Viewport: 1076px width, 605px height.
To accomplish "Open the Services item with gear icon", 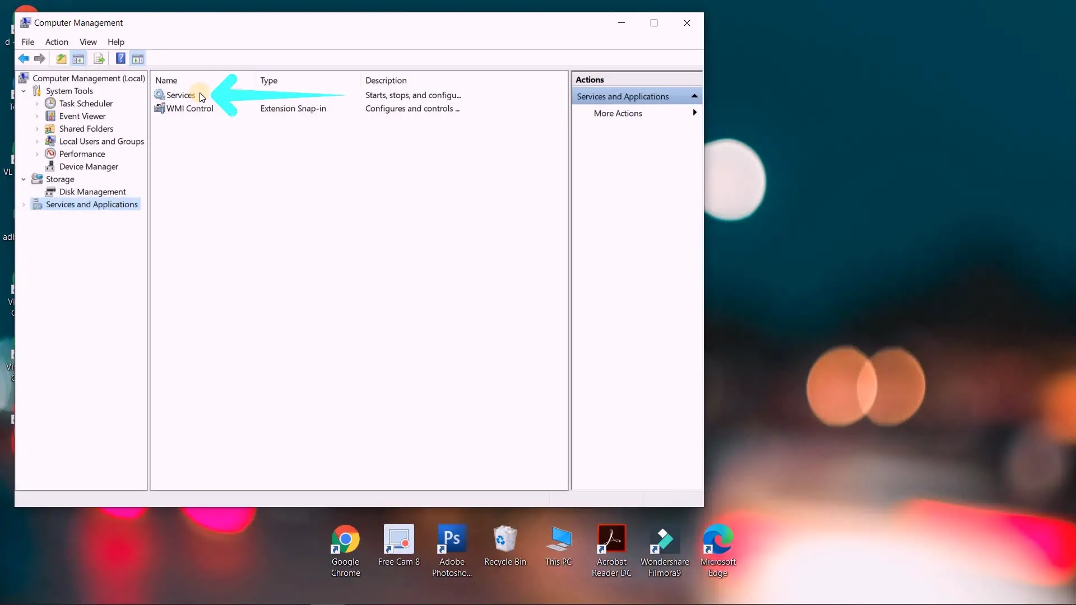I will 180,95.
